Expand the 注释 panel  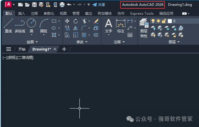pyautogui.click(x=119, y=42)
